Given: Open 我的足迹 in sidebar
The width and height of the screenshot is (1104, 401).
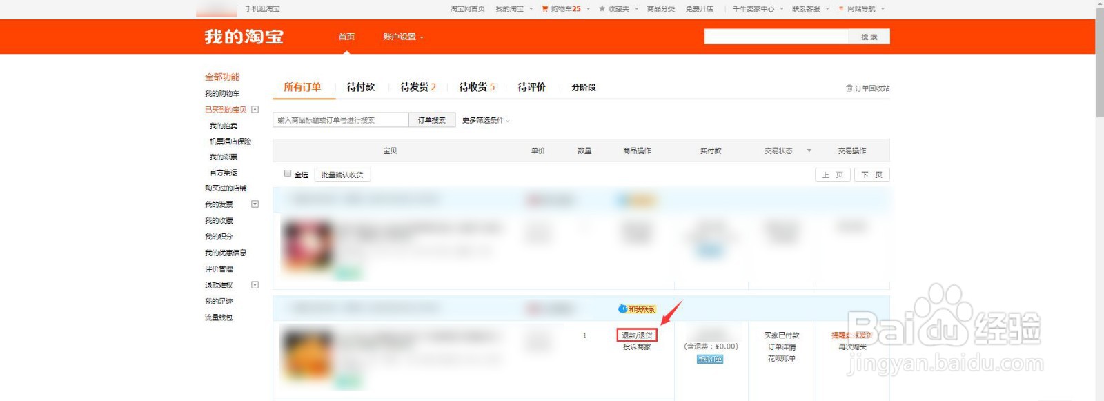Looking at the screenshot, I should click(x=219, y=302).
